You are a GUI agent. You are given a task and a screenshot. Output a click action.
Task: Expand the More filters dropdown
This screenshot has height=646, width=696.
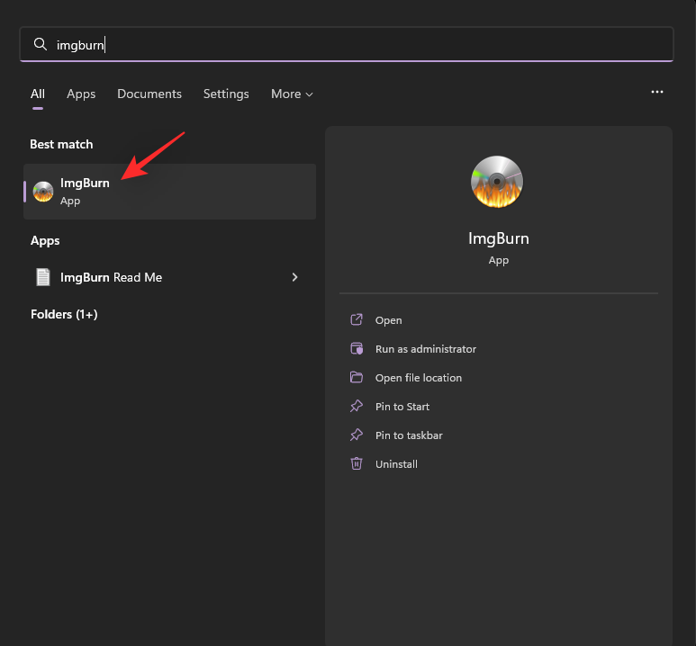coord(292,94)
